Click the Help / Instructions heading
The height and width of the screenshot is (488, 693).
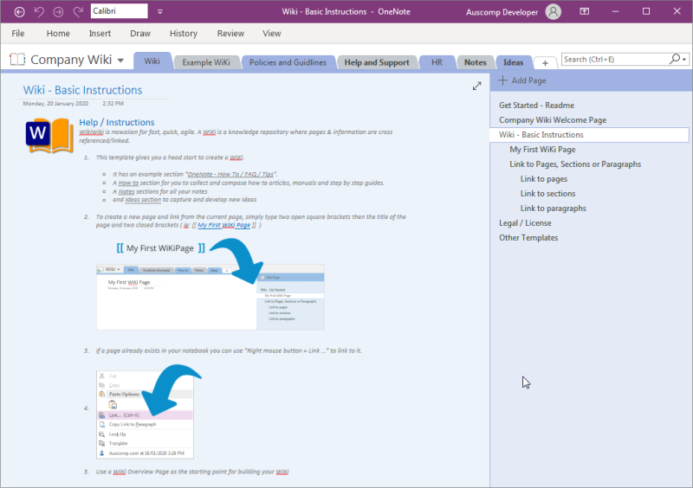[x=117, y=122]
